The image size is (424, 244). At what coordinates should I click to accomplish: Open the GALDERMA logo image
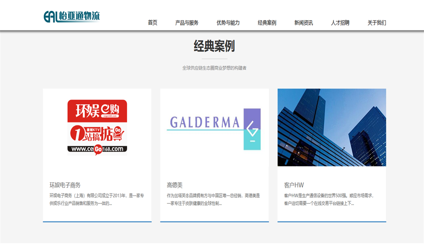(214, 127)
